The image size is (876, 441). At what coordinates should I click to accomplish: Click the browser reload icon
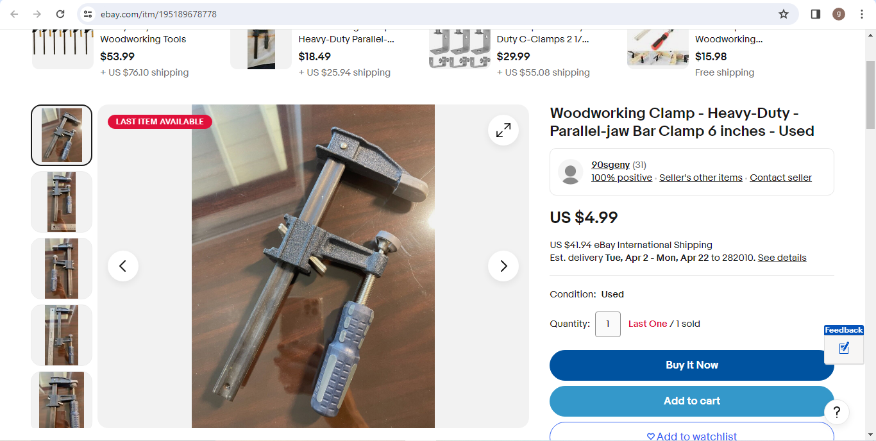pyautogui.click(x=60, y=14)
